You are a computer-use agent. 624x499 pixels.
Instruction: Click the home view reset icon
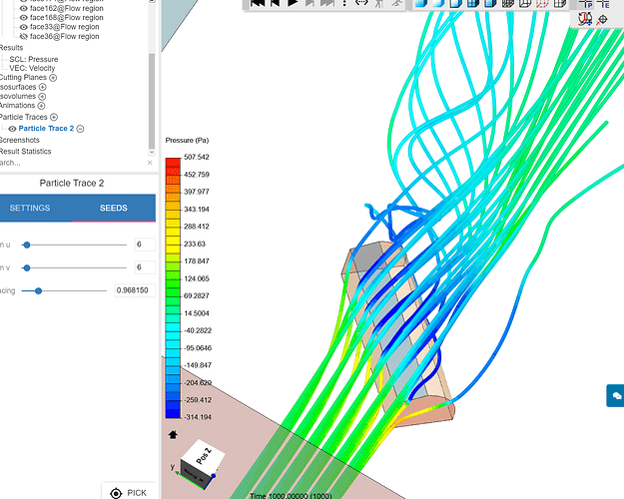pos(173,434)
